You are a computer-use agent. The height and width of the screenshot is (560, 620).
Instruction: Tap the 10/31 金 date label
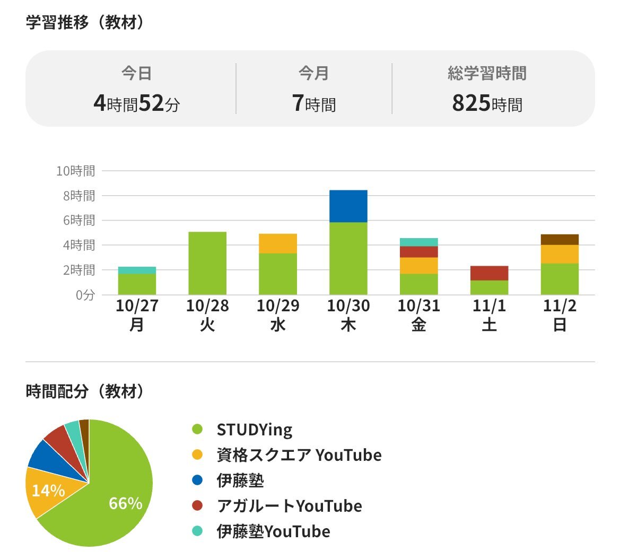[x=418, y=315]
